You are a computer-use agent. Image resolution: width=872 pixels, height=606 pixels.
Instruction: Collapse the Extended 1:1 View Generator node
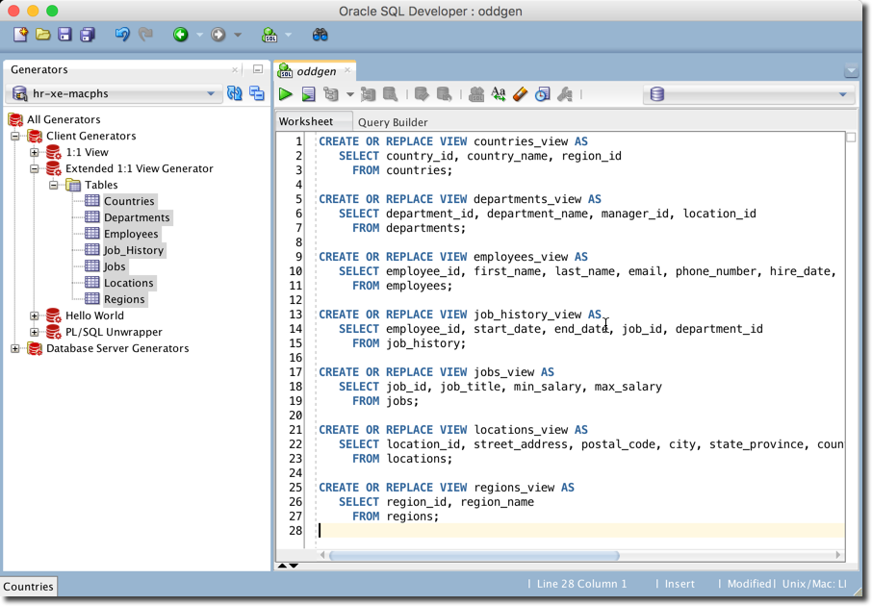pyautogui.click(x=35, y=168)
